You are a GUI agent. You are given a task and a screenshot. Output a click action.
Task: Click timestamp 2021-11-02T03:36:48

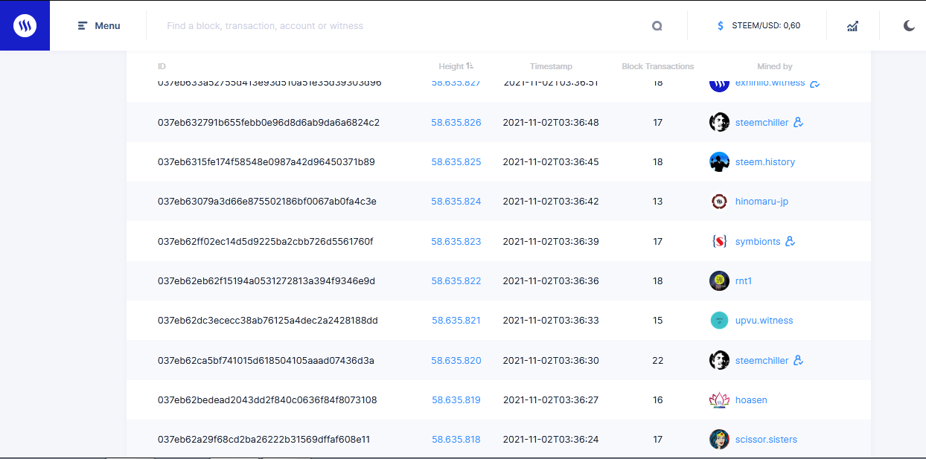coord(551,122)
